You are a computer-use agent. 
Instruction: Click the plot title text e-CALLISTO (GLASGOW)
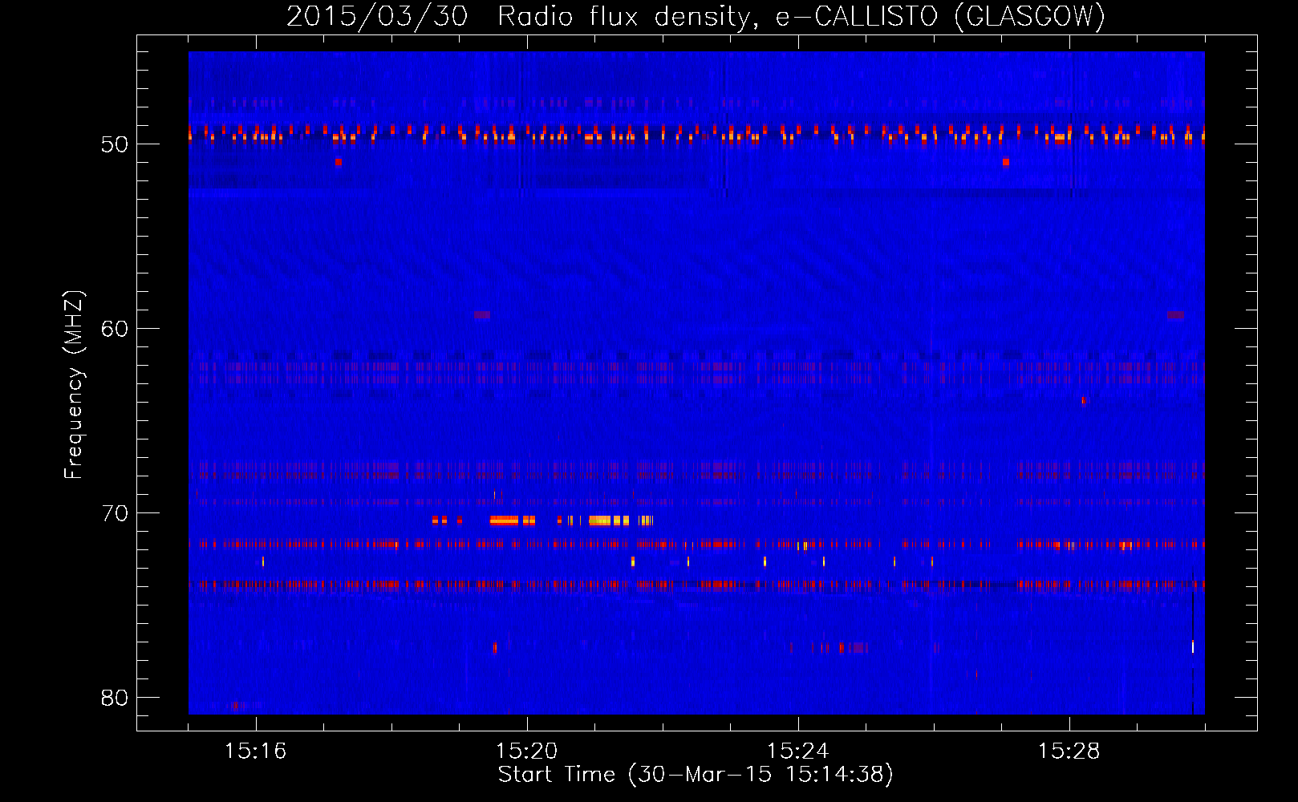coord(941,16)
